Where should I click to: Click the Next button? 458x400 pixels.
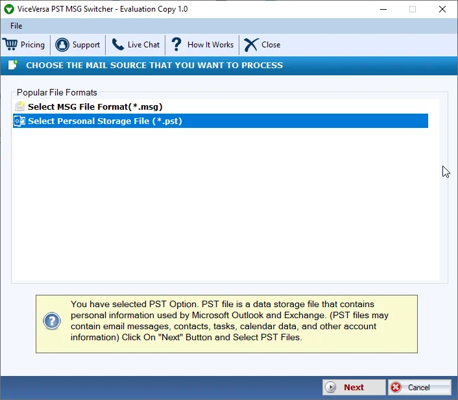pos(354,387)
